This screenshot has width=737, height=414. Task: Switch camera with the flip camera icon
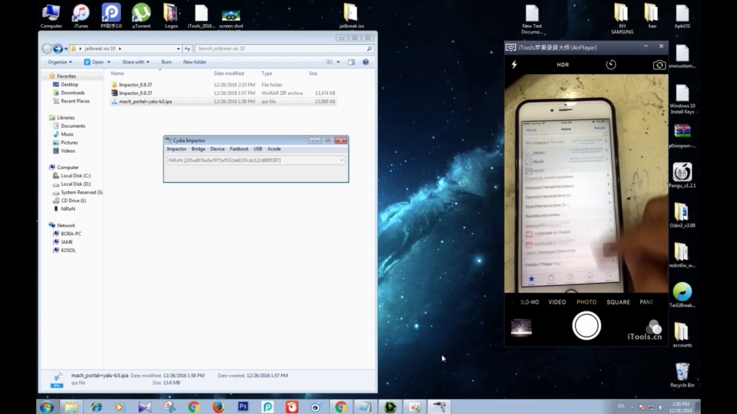pyautogui.click(x=659, y=65)
